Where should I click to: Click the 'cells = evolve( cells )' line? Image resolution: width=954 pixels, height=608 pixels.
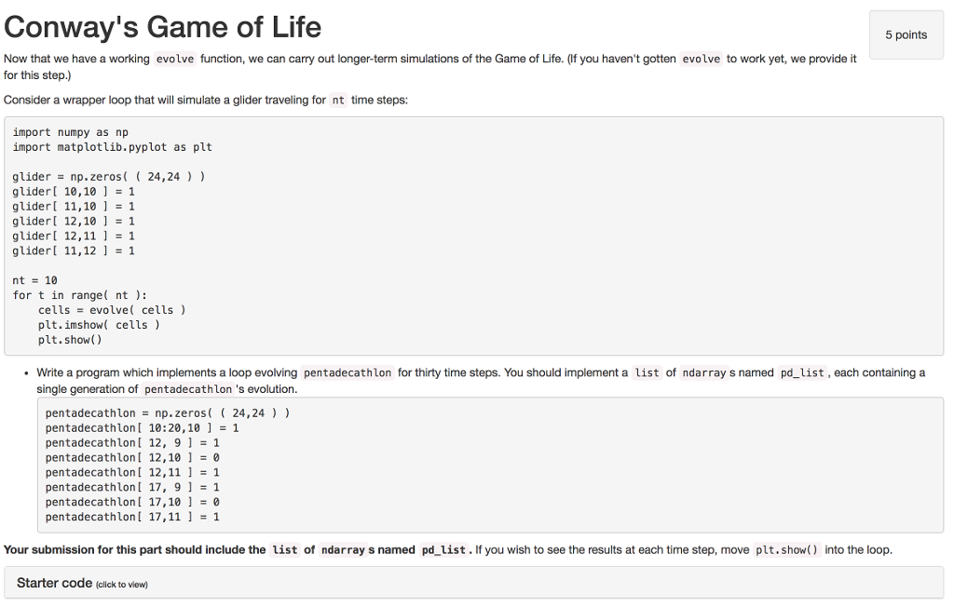tap(112, 310)
